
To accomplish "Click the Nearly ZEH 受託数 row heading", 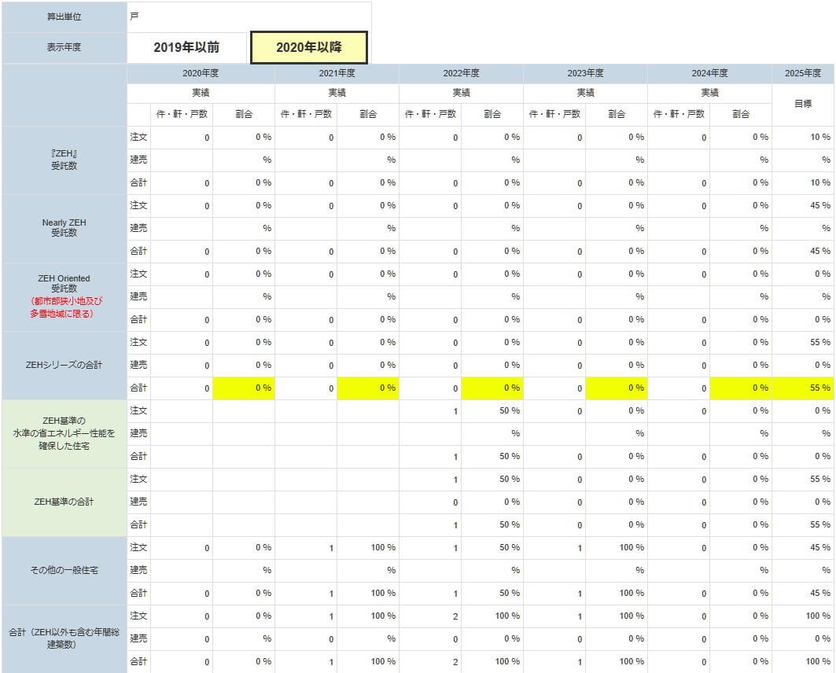I will [64, 228].
